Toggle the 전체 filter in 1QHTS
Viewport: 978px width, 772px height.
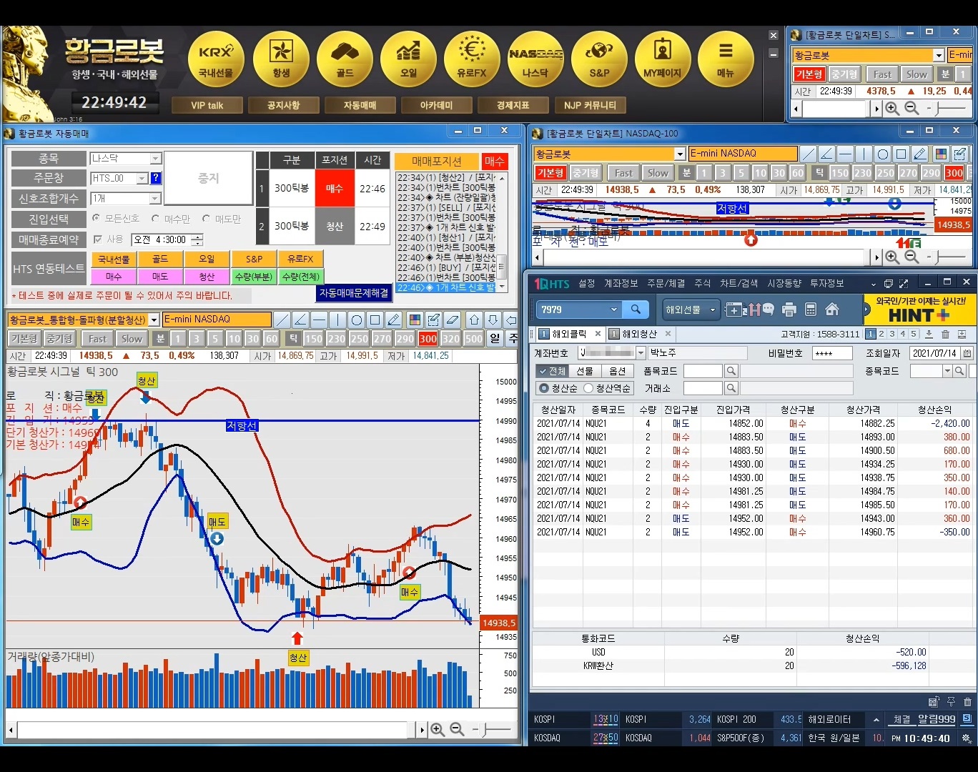point(552,371)
